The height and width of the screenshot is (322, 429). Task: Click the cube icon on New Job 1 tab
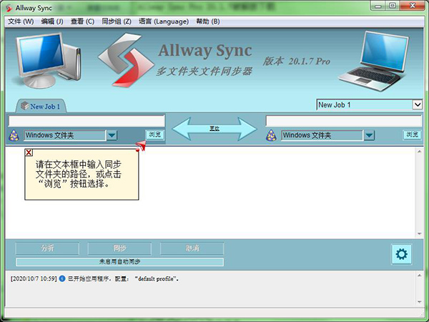pyautogui.click(x=25, y=106)
